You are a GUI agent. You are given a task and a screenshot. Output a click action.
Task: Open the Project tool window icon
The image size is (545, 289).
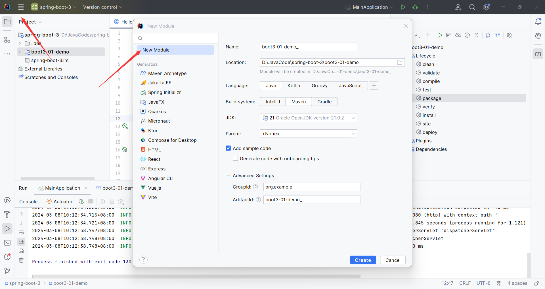coord(7,22)
